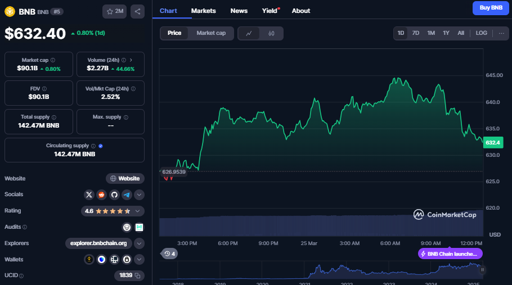Image resolution: width=512 pixels, height=285 pixels.
Task: Switch chart to line view
Action: pyautogui.click(x=249, y=33)
